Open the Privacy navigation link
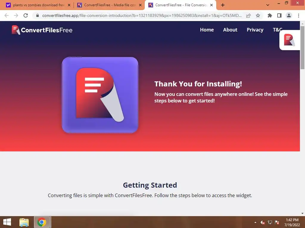This screenshot has width=305, height=228. 255,30
